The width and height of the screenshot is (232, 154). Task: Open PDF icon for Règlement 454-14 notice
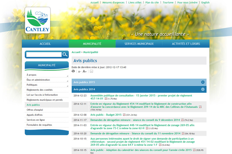pos(200,107)
